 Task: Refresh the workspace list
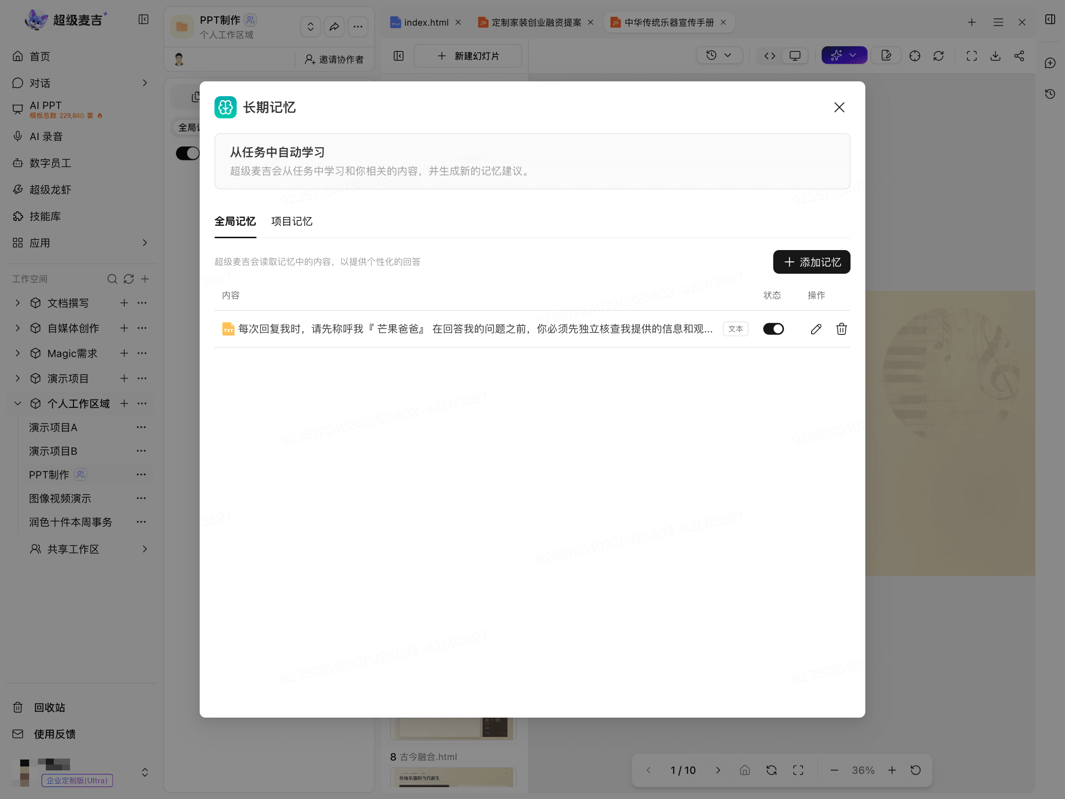coord(129,279)
